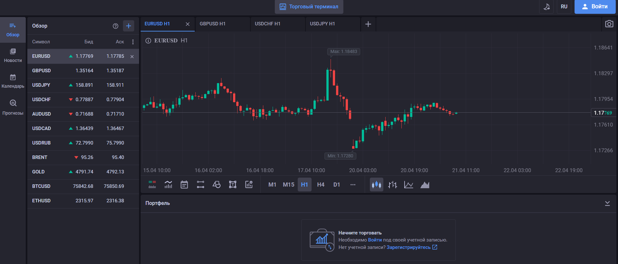This screenshot has width=618, height=264.
Task: Take a chart screenshot with camera icon
Action: 609,24
